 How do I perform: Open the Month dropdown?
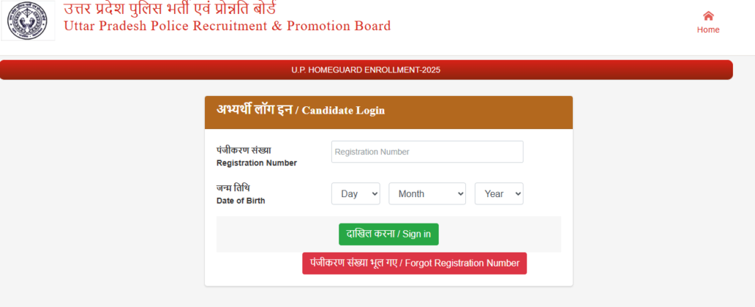coord(427,193)
